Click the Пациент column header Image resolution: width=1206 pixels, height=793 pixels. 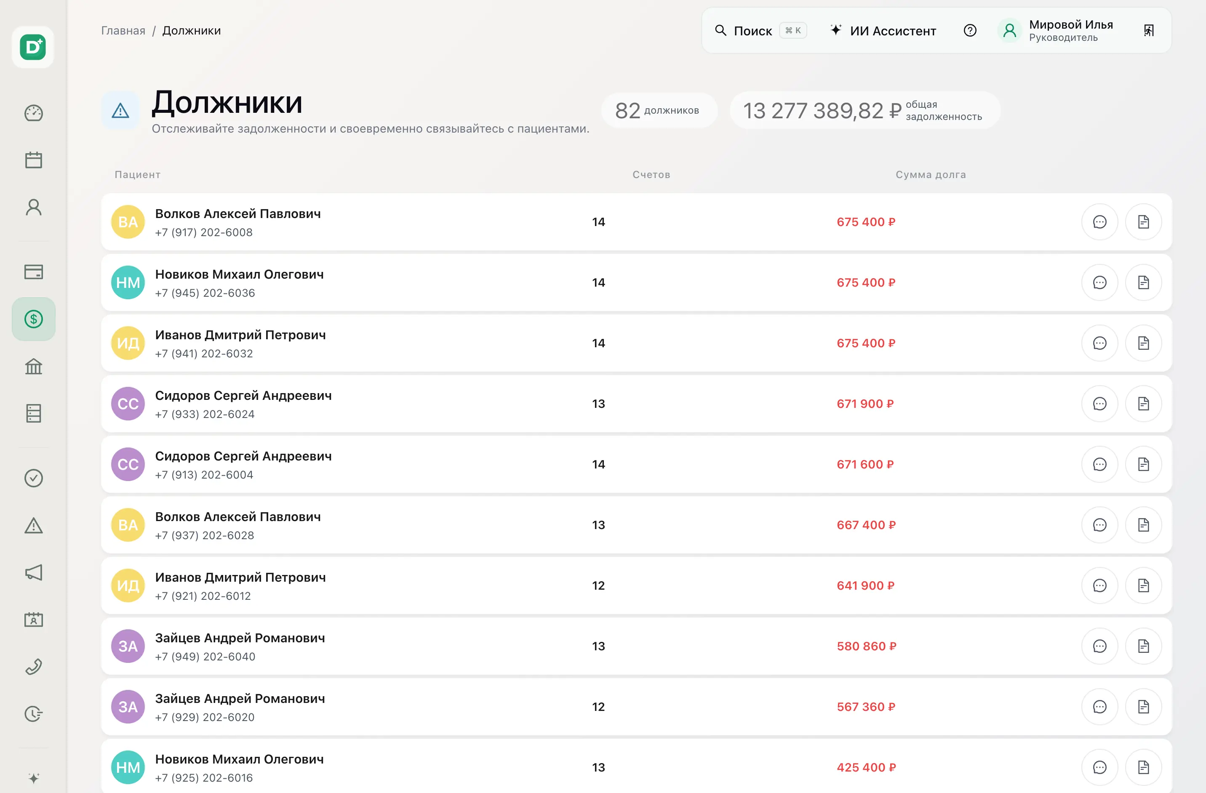coord(137,175)
